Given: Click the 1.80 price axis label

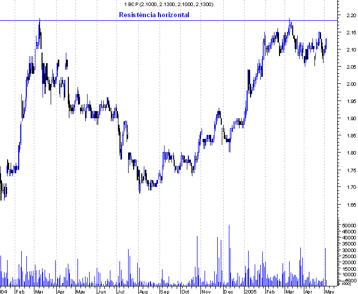Looking at the screenshot, I should [x=351, y=153].
